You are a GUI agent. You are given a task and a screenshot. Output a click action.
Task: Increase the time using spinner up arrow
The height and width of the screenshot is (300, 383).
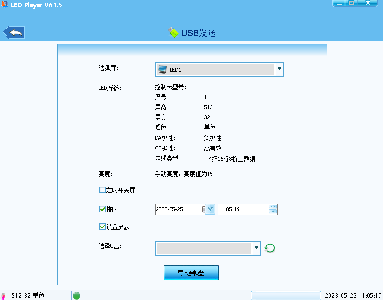tap(273, 207)
